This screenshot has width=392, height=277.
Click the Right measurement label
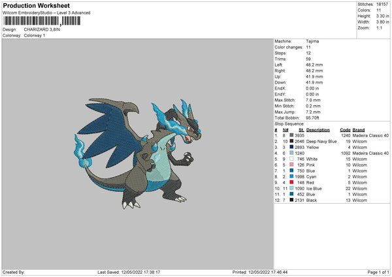[280, 71]
